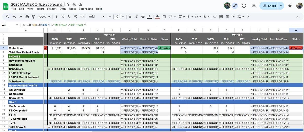
Task: Toggle bold formatting
Action: tap(130, 17)
